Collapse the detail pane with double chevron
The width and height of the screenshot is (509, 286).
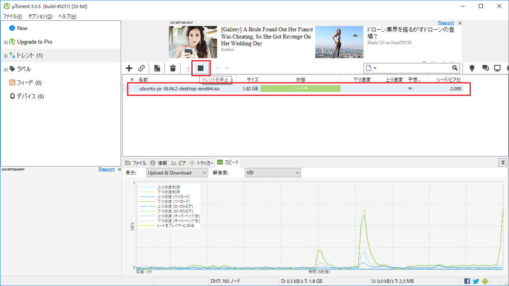click(503, 162)
